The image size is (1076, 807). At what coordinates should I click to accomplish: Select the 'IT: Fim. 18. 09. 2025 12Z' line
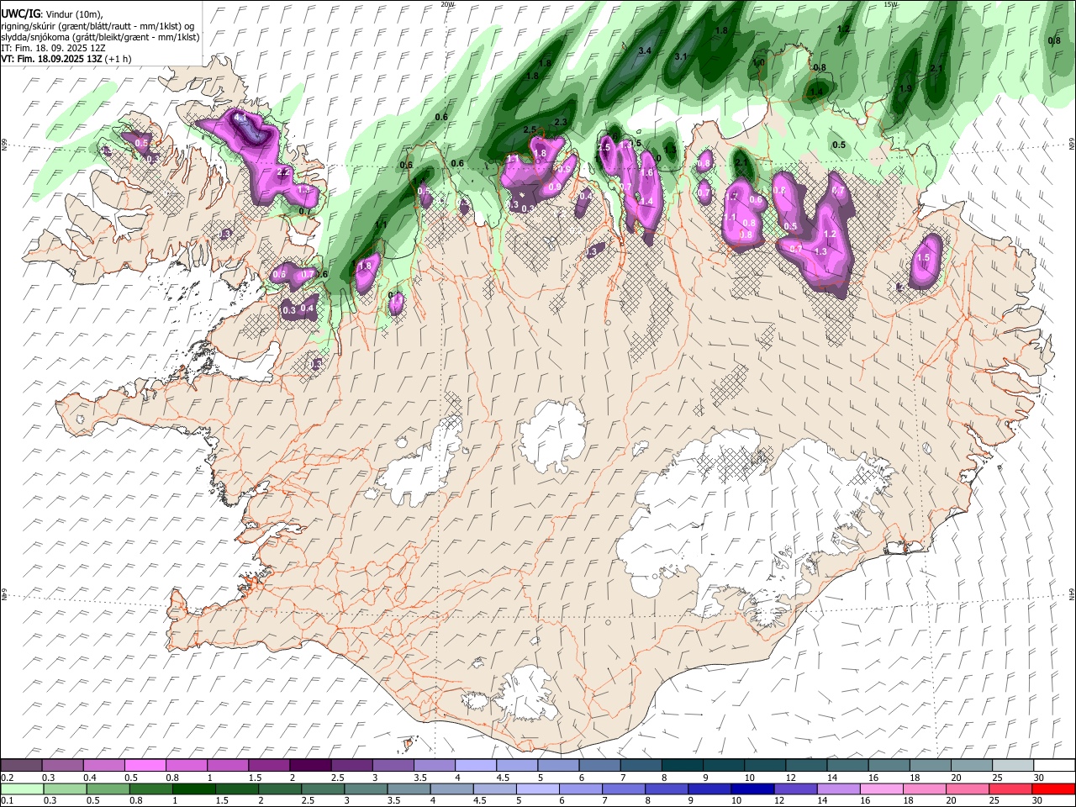click(53, 48)
